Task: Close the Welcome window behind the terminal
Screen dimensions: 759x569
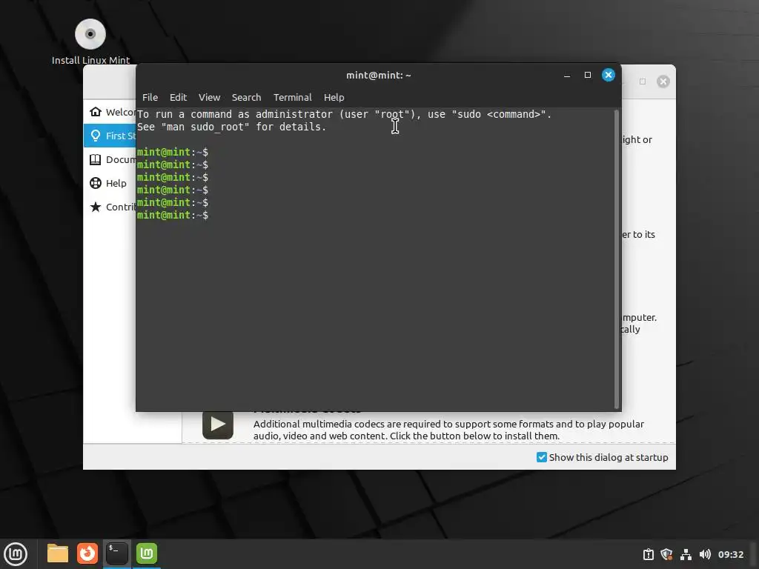Action: click(663, 81)
